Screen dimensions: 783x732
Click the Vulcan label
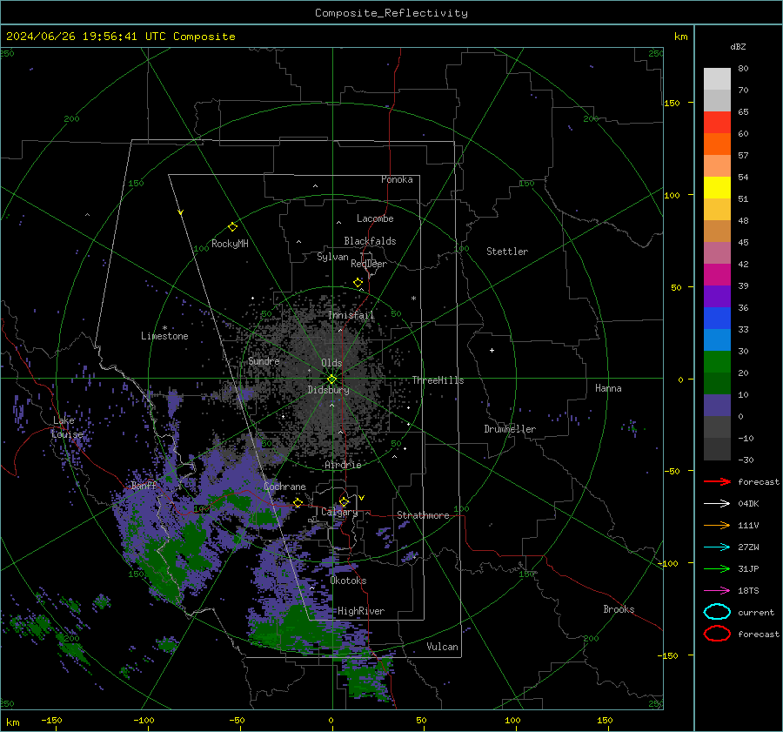(x=442, y=647)
